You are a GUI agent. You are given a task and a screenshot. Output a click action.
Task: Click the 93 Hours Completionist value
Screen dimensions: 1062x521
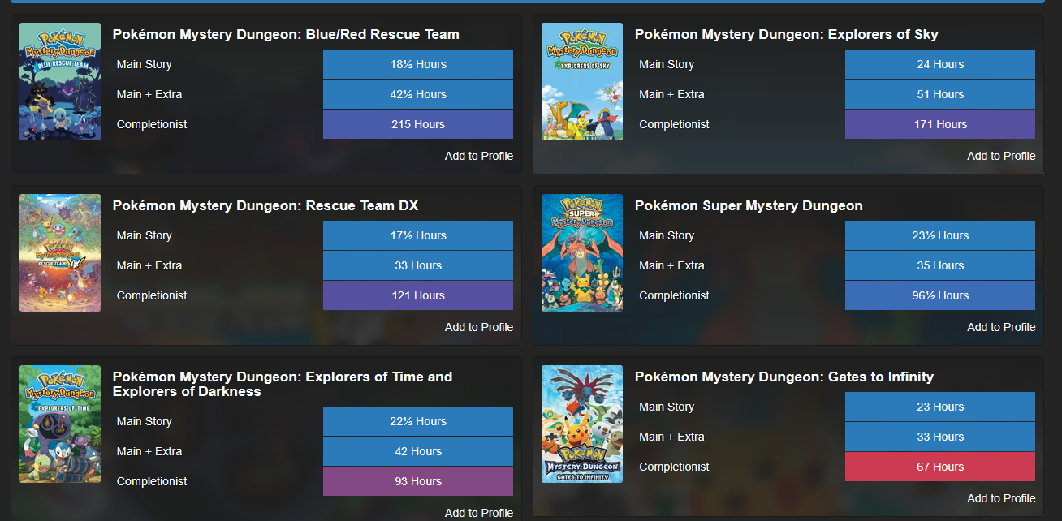pyautogui.click(x=418, y=481)
